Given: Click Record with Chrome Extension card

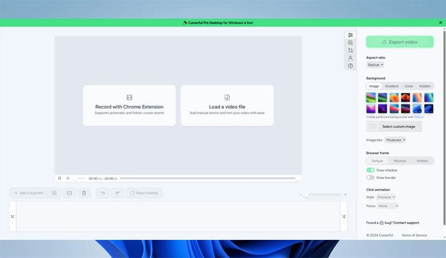Looking at the screenshot, I should click(129, 106).
